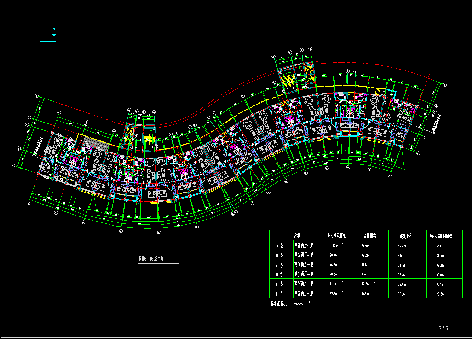This screenshot has width=472, height=339.
Task: Click the upper elevator shaft symbol in right core
Action: [308, 70]
